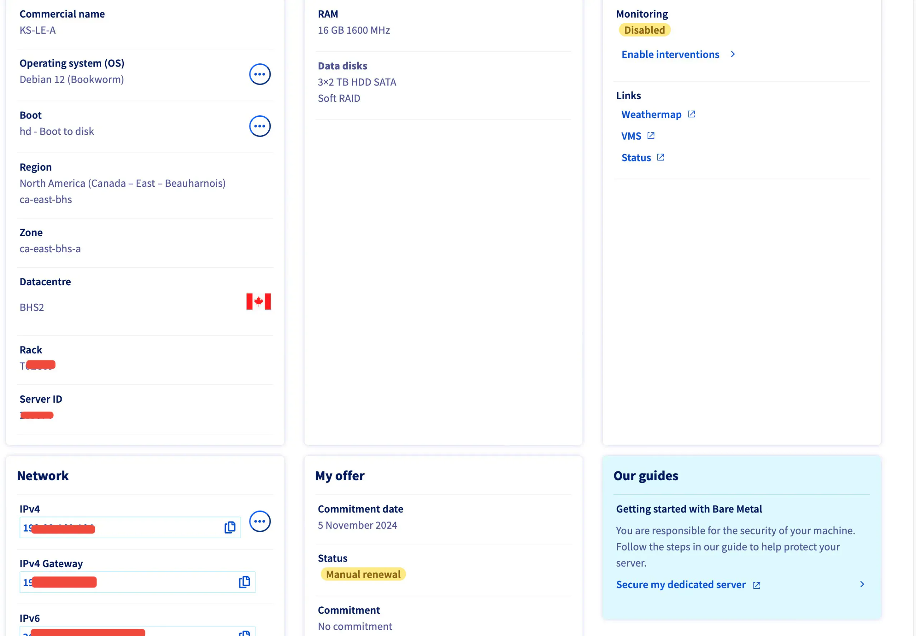Click the Getting started with Bare Metal heading

tap(689, 509)
